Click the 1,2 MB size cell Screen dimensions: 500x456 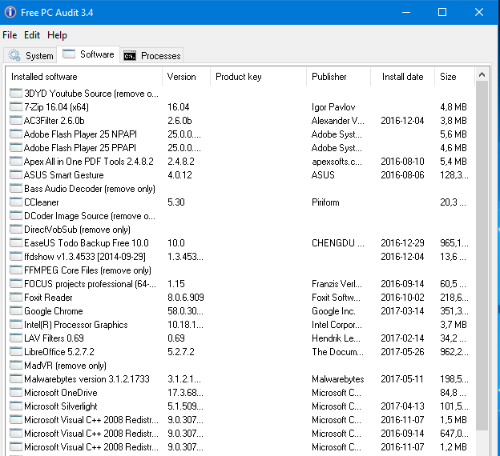tap(454, 447)
